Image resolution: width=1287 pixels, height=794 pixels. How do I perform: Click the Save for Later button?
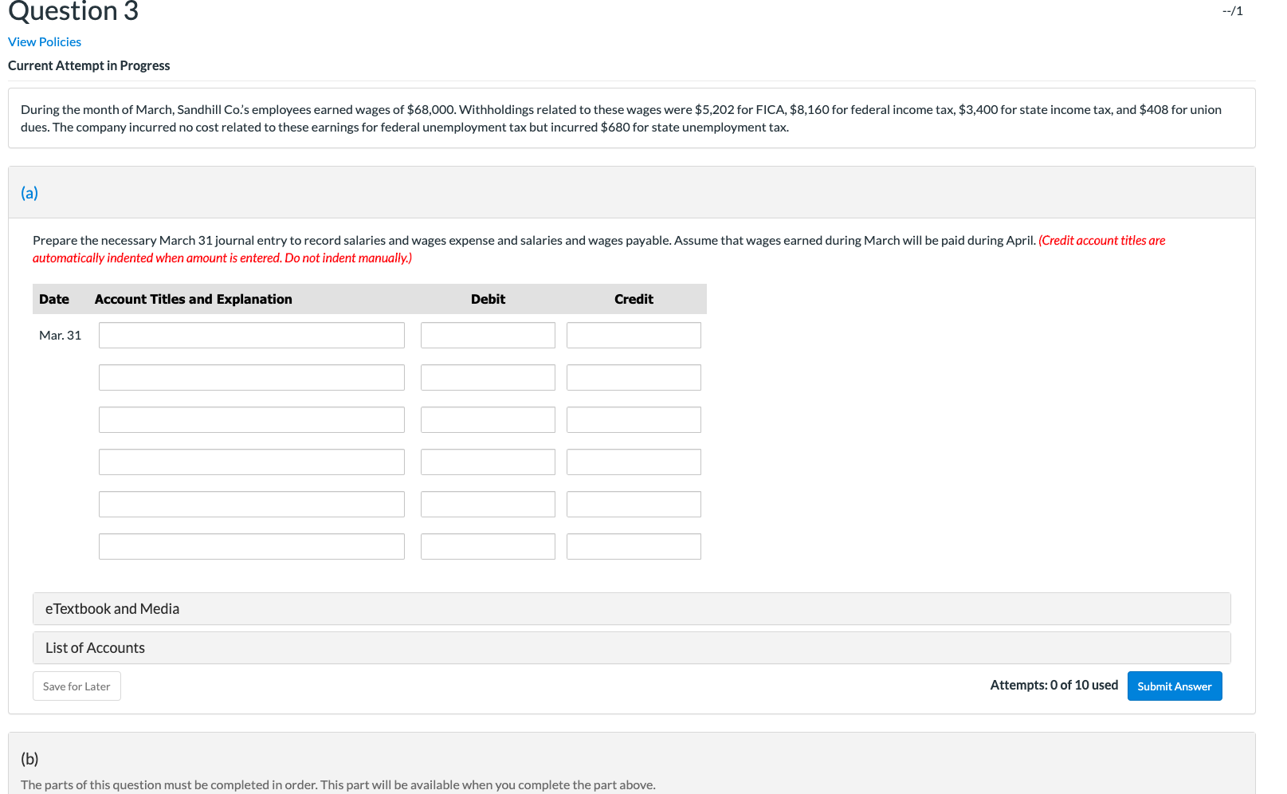coord(77,686)
